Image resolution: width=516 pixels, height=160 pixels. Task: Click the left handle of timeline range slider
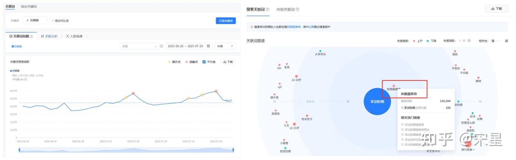point(20,150)
